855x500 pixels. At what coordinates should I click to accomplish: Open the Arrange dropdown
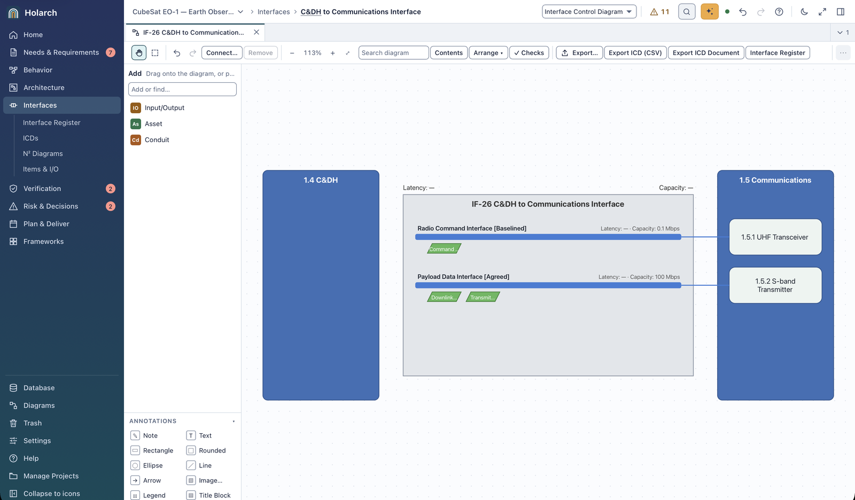tap(488, 53)
